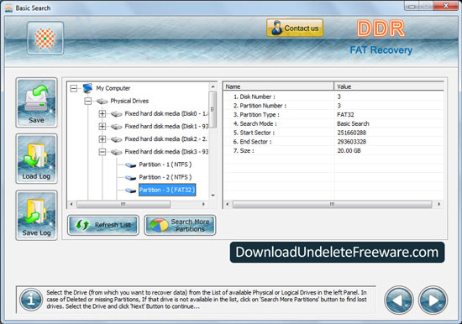Collapse the My Computer tree node
This screenshot has height=324, width=462.
pyautogui.click(x=74, y=88)
